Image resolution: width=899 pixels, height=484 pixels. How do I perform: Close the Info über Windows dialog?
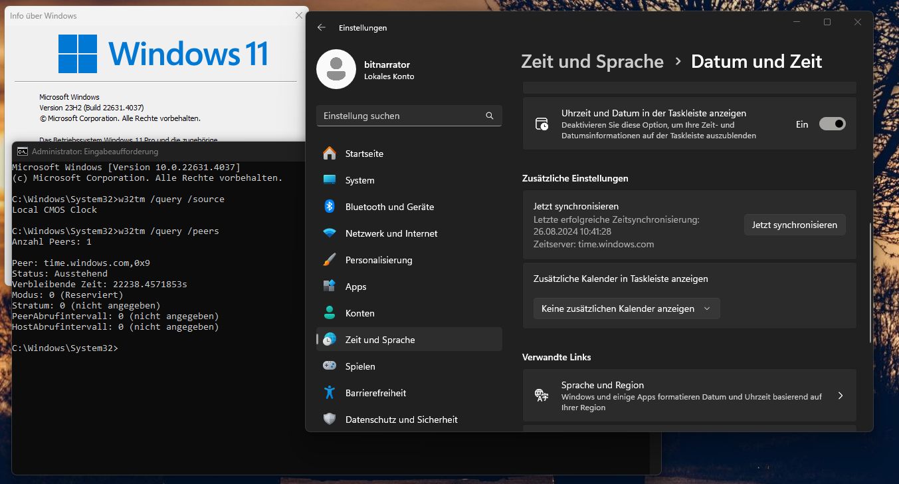coord(298,15)
